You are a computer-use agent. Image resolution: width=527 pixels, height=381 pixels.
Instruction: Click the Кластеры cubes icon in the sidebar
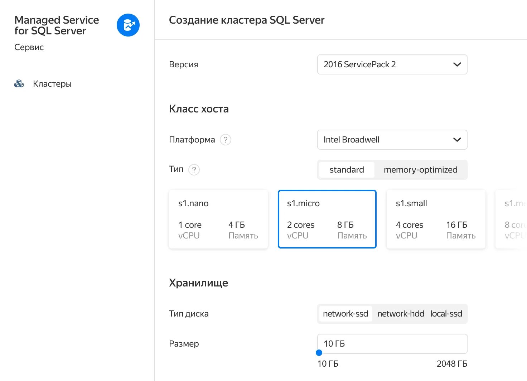19,84
